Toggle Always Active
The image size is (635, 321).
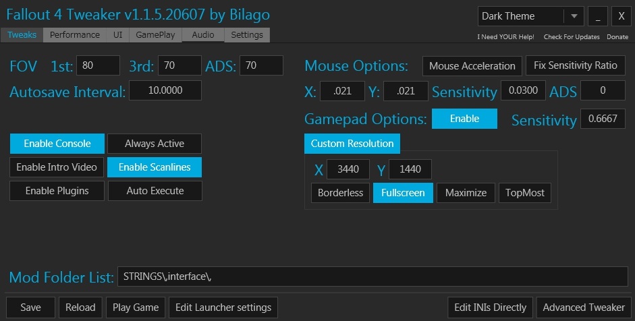155,144
